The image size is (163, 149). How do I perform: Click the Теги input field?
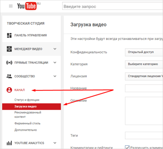coord(144,136)
